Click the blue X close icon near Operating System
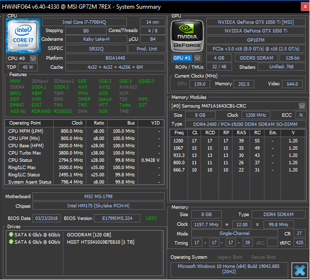310x280 pixels. 300,270
